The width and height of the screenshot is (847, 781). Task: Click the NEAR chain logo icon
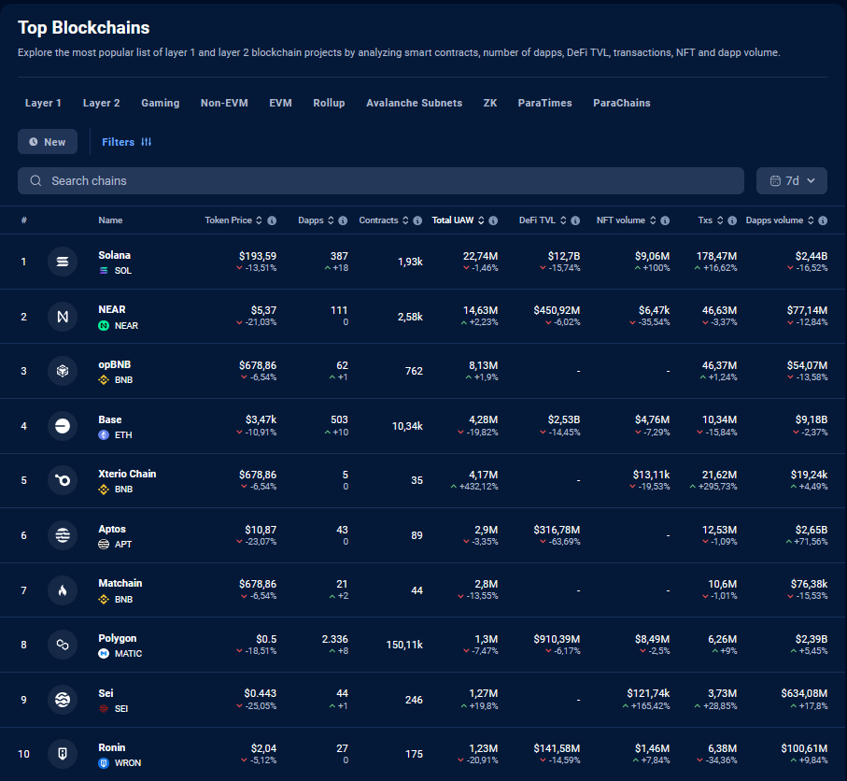pos(63,317)
